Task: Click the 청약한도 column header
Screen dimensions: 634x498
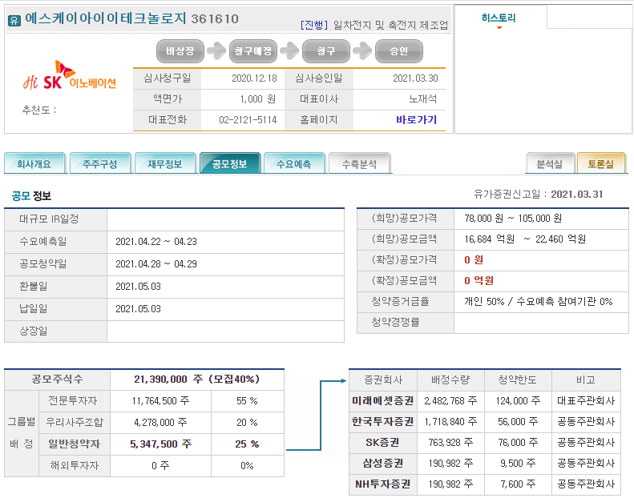Action: 518,380
